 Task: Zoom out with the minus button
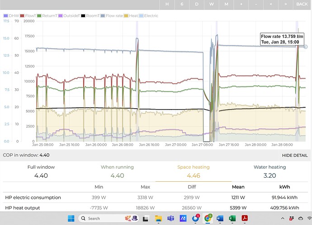point(256,5)
